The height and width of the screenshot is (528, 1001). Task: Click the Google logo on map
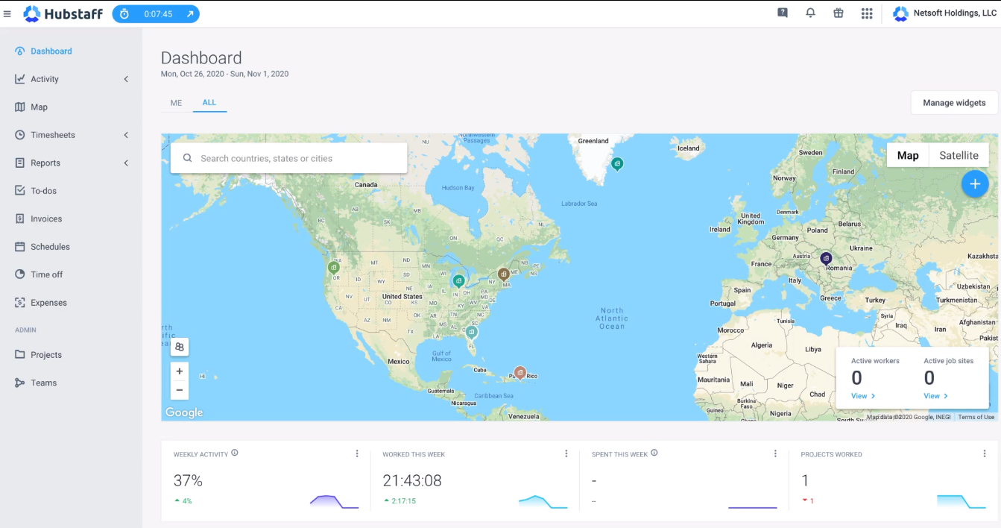pos(184,412)
